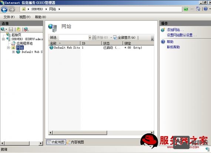The image size is (211, 153).
Task: Click the delete connection icon in Connections toolbar
Action: click(x=26, y=29)
